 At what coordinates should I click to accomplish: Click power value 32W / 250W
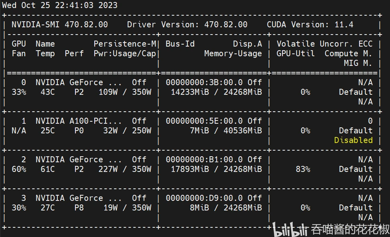127,131
